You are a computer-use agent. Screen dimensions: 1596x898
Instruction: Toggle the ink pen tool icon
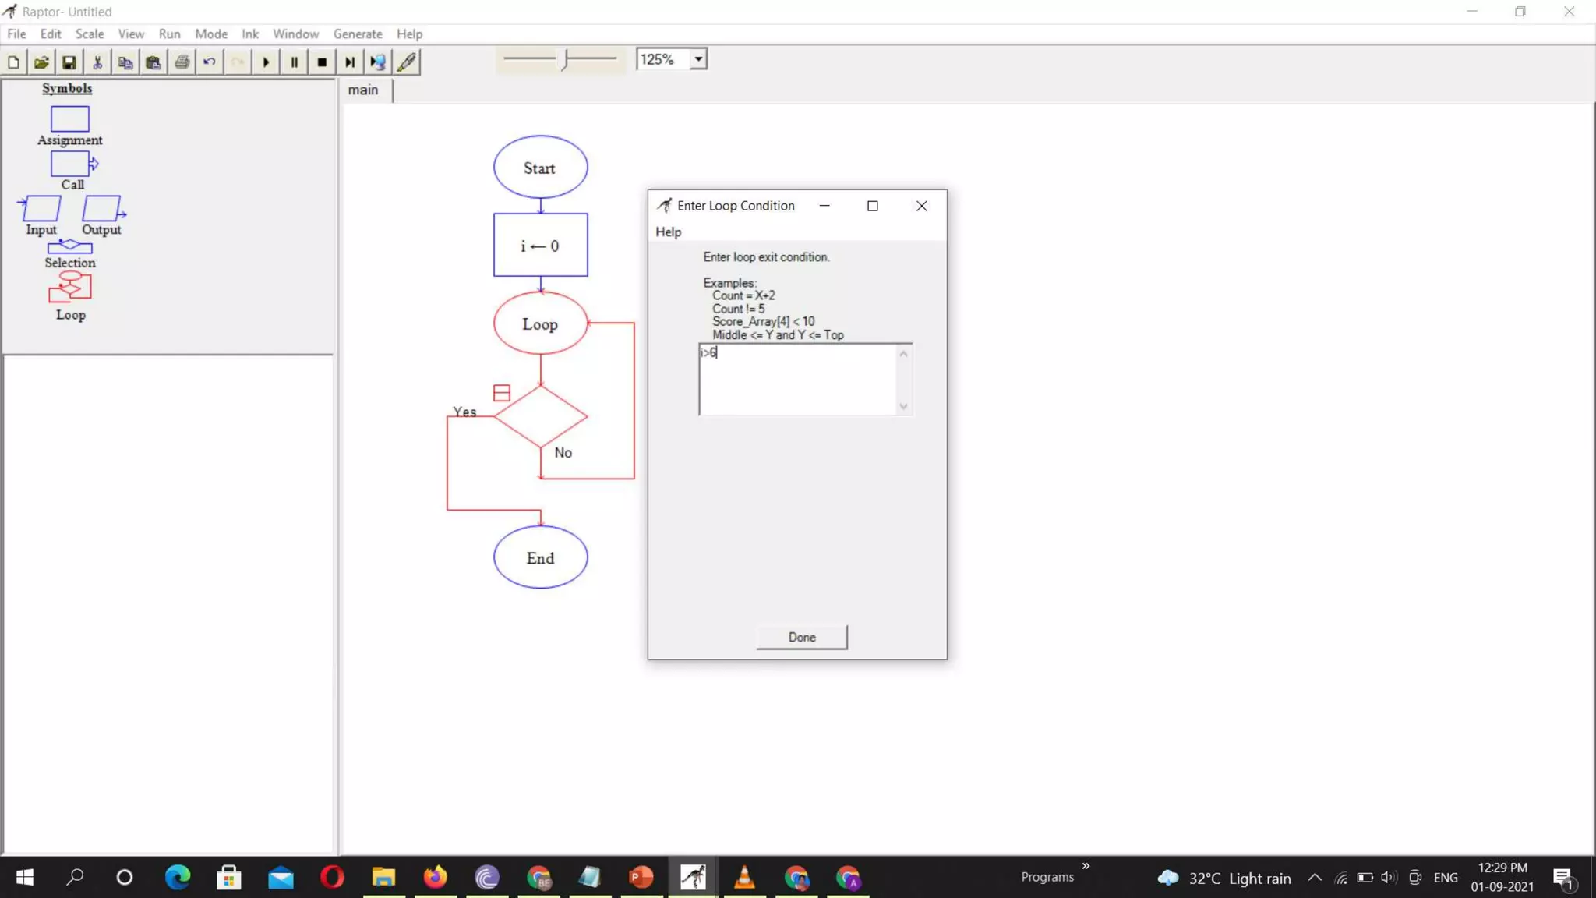click(x=407, y=62)
